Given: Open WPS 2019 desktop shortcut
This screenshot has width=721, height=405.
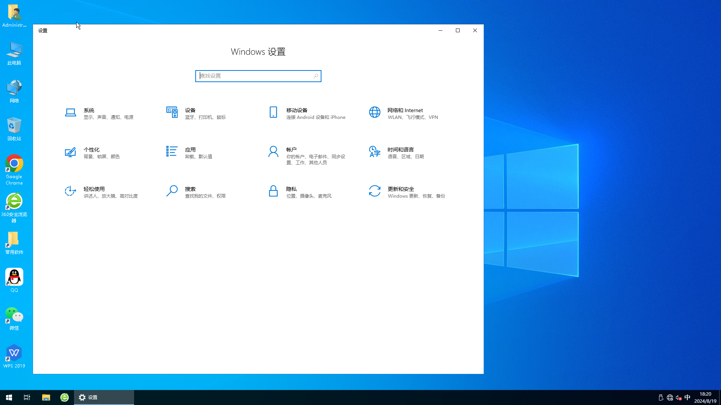Looking at the screenshot, I should click(14, 356).
